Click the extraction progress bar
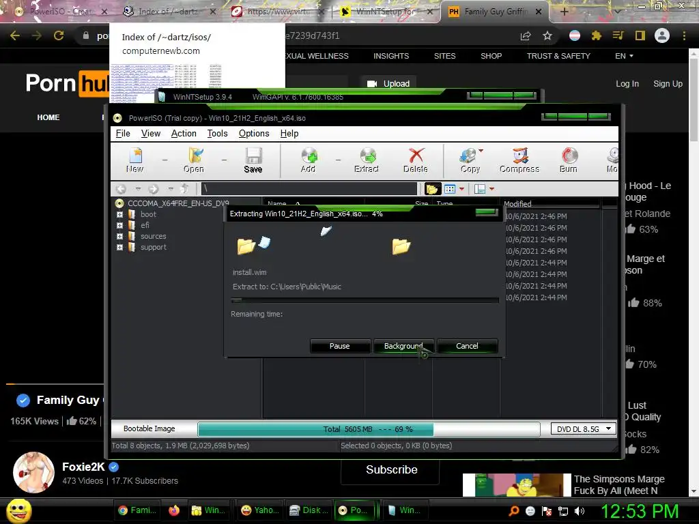Image resolution: width=699 pixels, height=524 pixels. tap(365, 300)
